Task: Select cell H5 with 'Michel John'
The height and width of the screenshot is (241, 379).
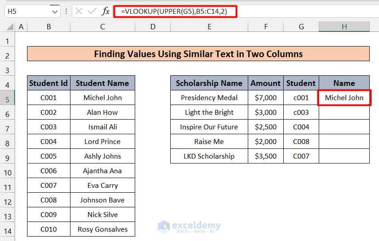Action: pos(344,97)
